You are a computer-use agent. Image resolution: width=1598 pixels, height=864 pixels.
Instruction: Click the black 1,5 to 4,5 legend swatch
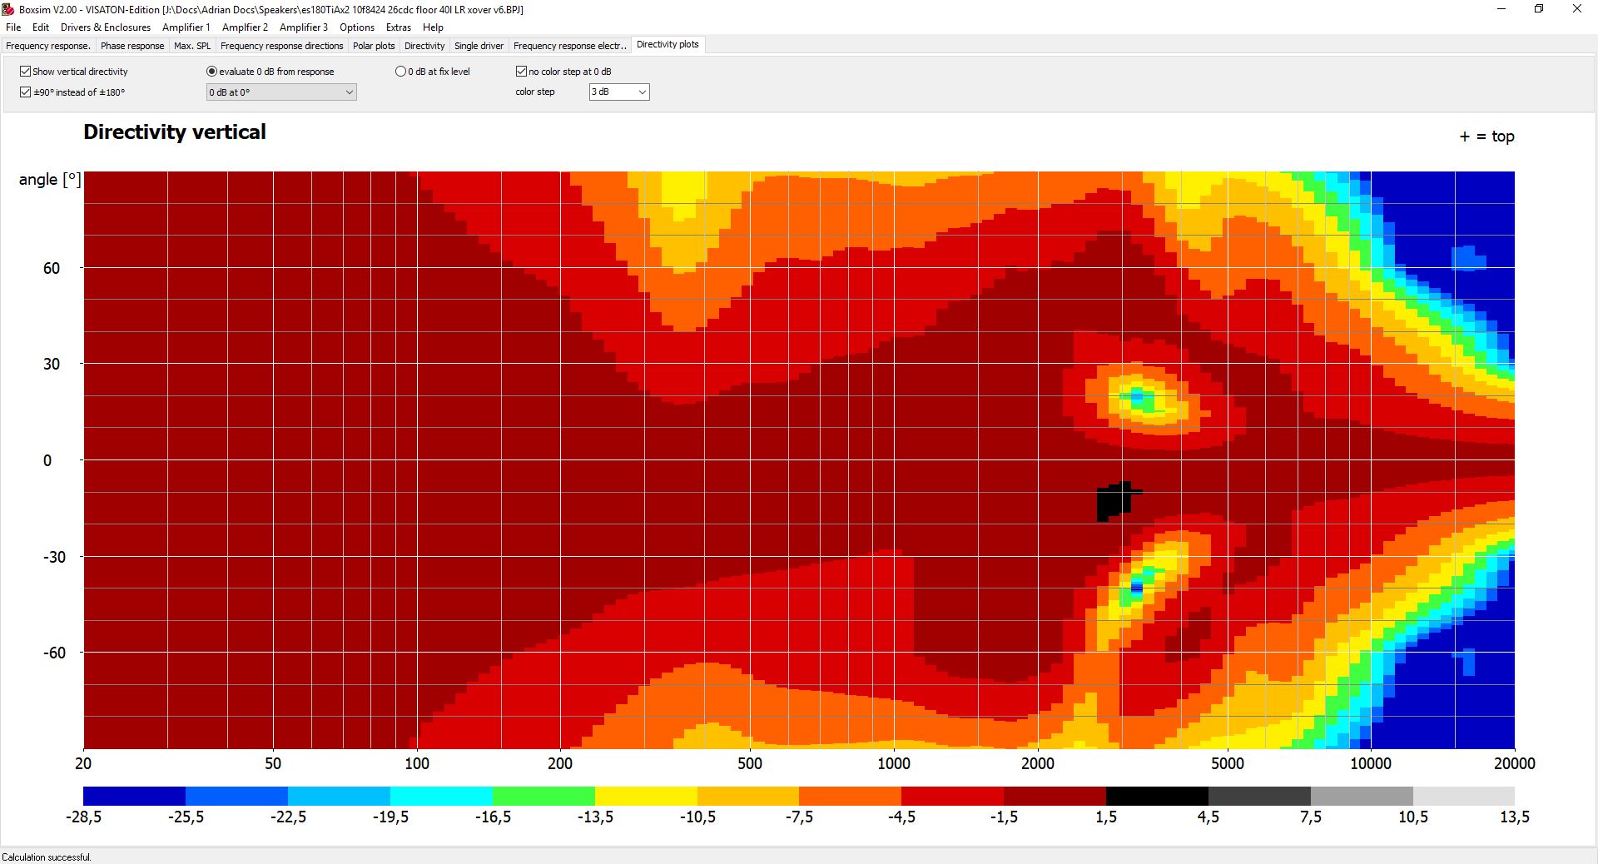(x=1157, y=796)
